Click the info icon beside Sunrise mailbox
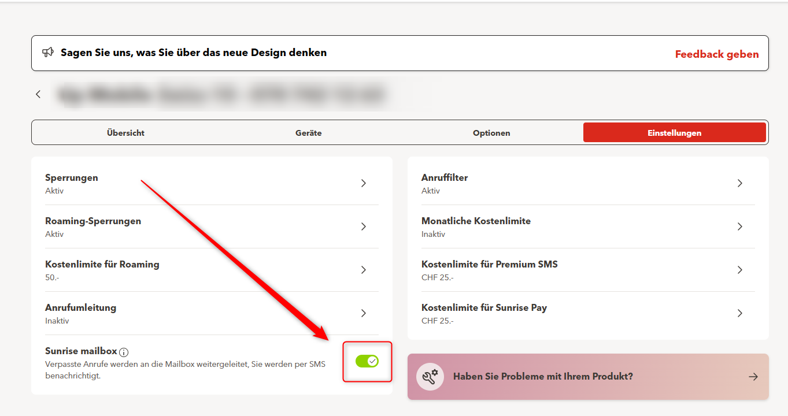The image size is (788, 416). click(124, 352)
